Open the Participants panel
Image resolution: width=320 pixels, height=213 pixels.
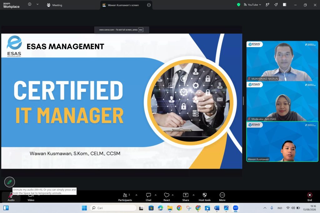pyautogui.click(x=125, y=197)
